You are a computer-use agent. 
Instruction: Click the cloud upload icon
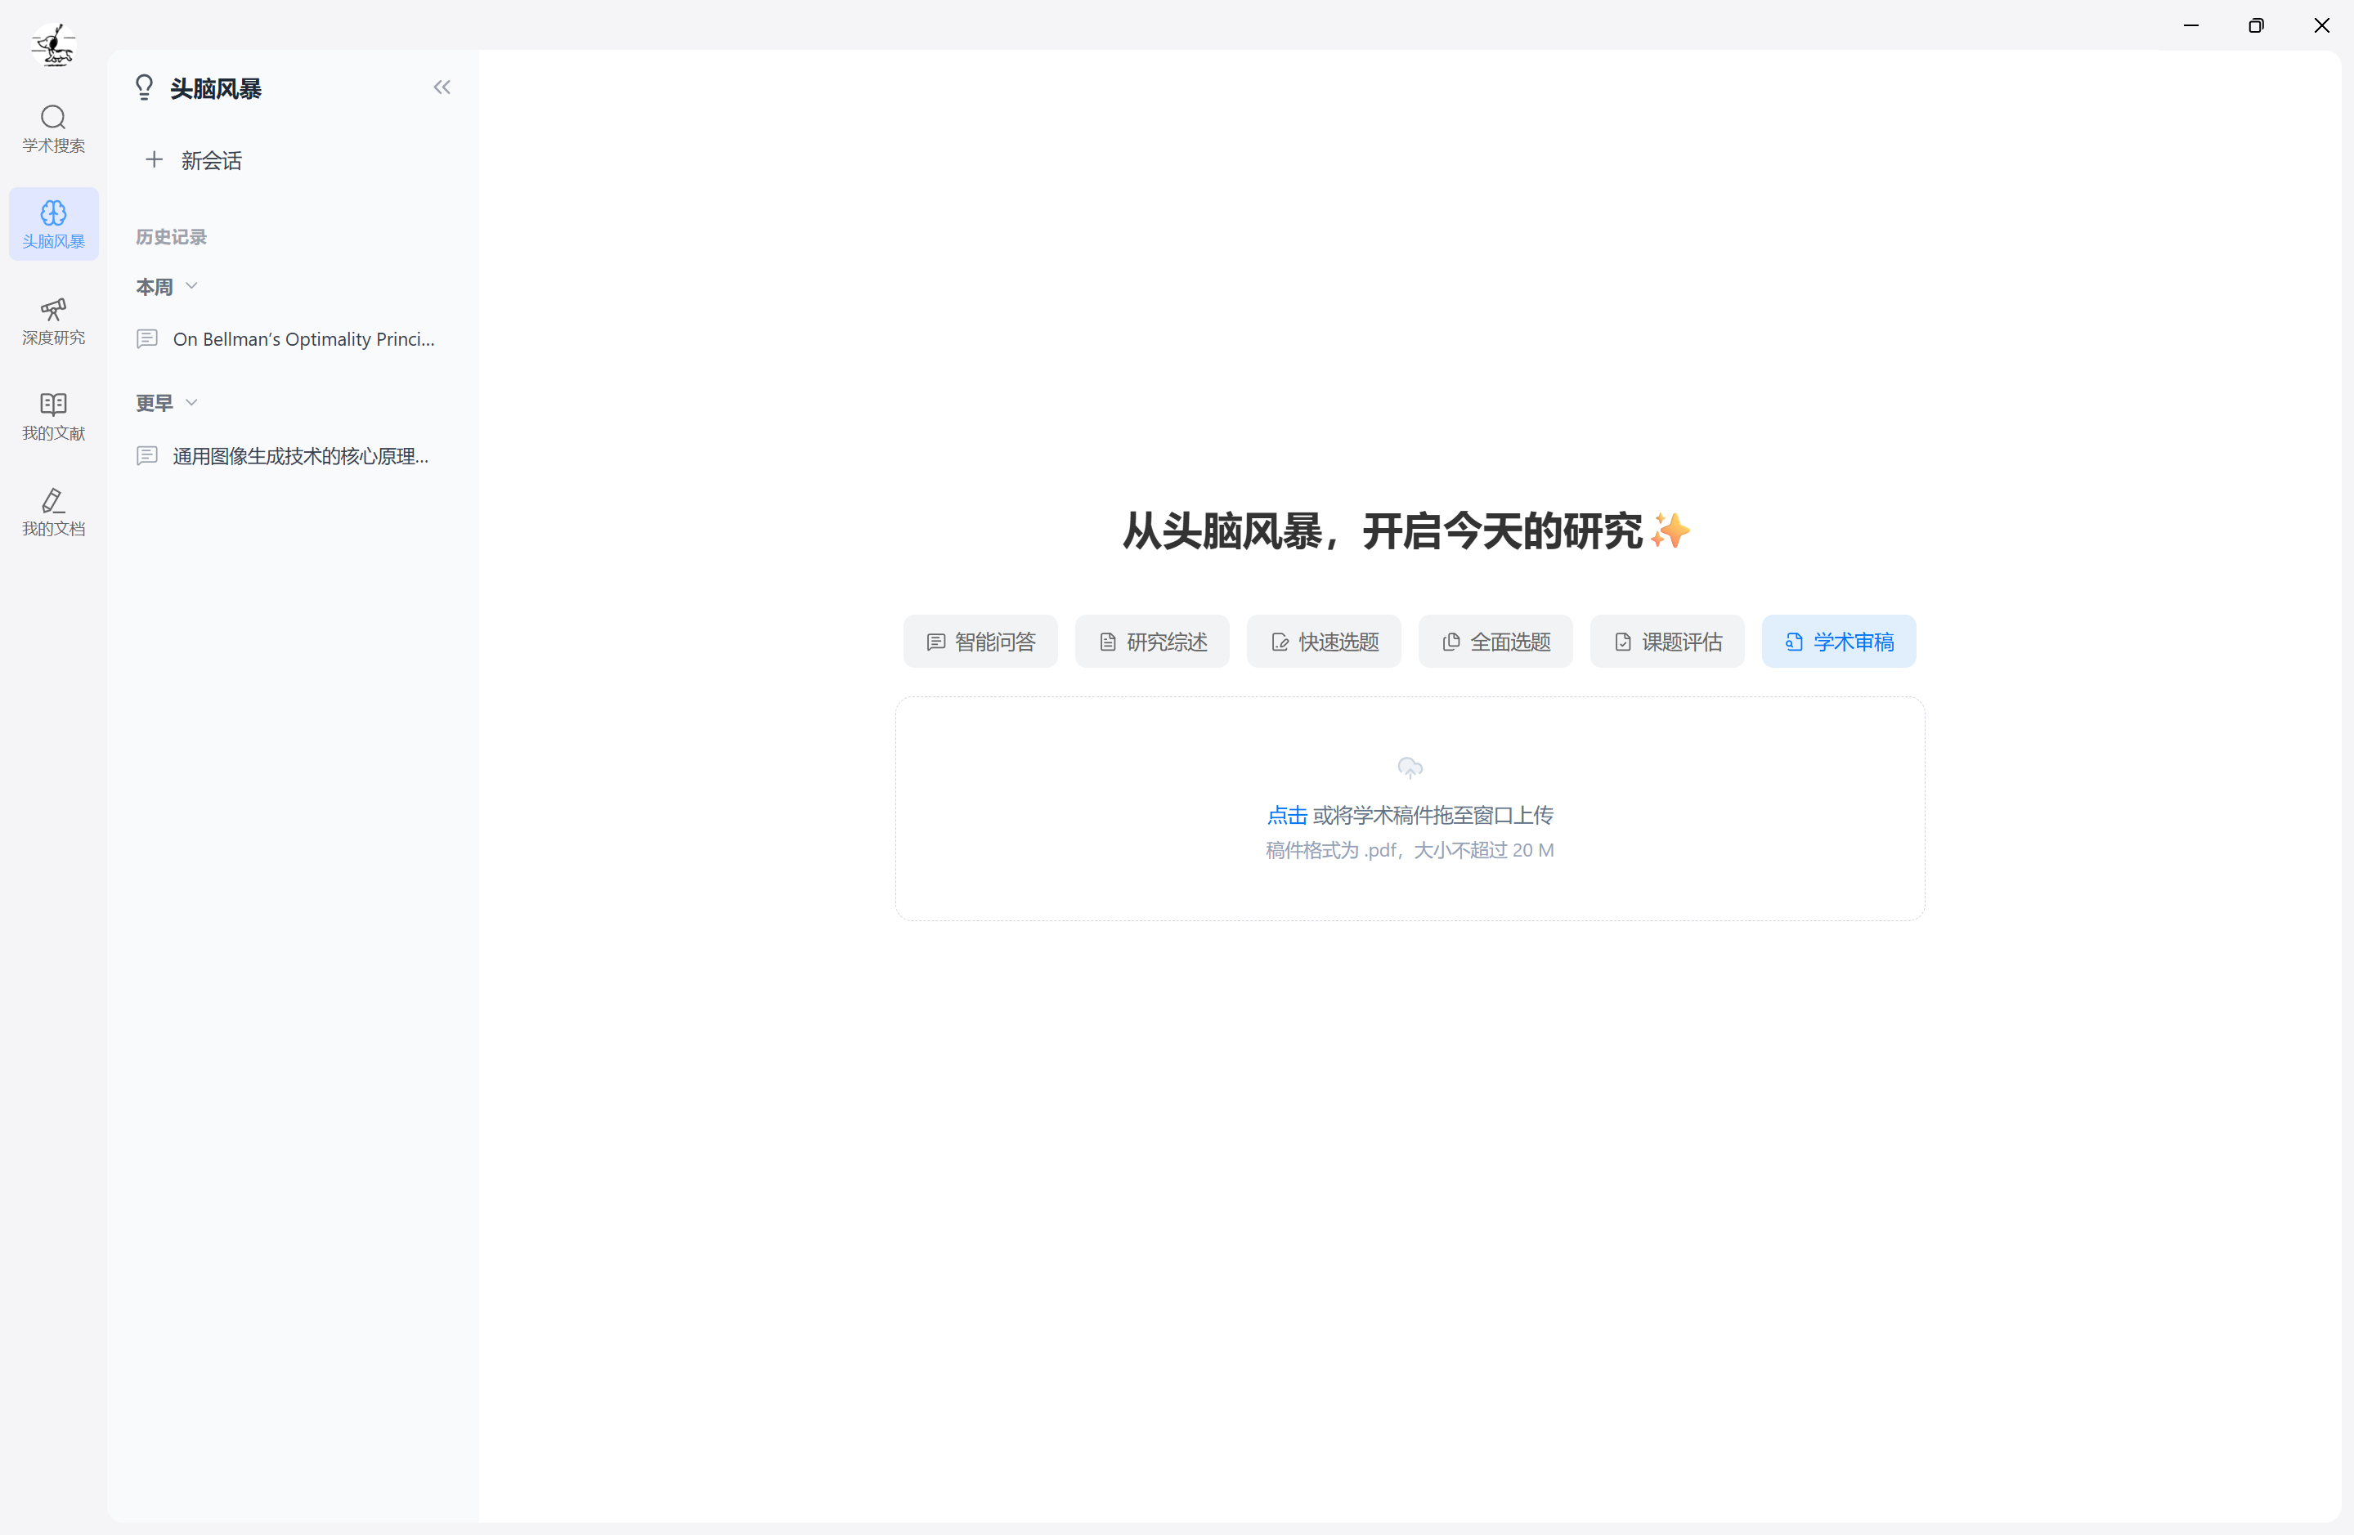[x=1410, y=767]
